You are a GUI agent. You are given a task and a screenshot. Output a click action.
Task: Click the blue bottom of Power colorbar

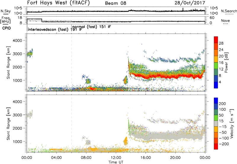(x=216, y=85)
